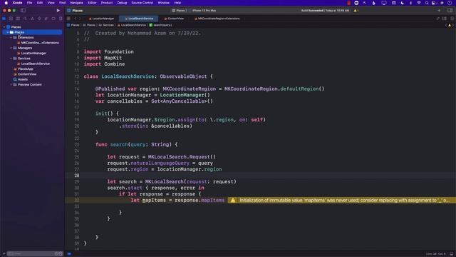Open the Issue navigator triangle icon
This screenshot has height=257, width=456.
click(x=32, y=19)
